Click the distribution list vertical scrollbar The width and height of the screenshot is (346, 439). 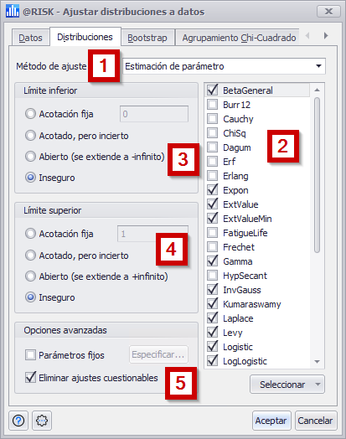click(x=317, y=175)
